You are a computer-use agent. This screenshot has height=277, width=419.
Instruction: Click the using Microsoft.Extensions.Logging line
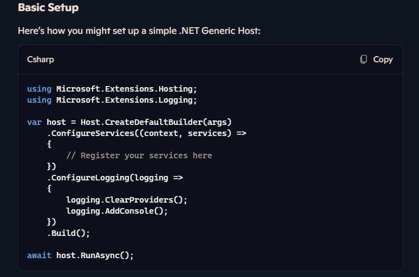(112, 100)
